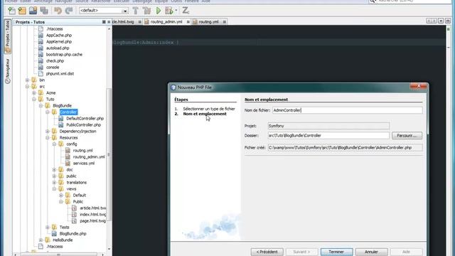
Task: Click the Z profile toolbar icon
Action: [186, 11]
